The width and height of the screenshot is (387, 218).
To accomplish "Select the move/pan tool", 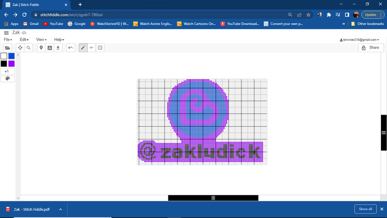I will [20, 48].
